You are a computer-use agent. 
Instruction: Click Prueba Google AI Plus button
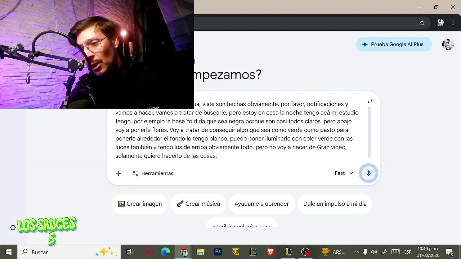tap(394, 44)
